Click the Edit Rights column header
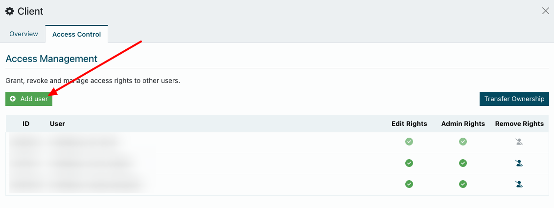554x208 pixels. tap(409, 124)
